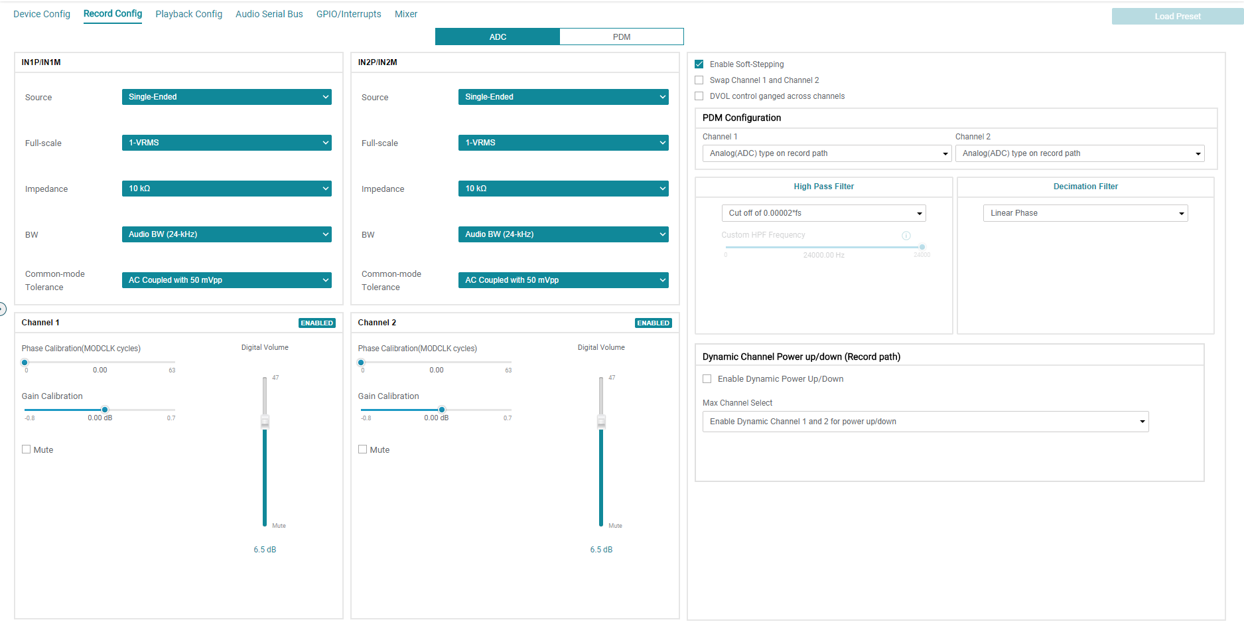Click PDM Configuration section title
This screenshot has width=1244, height=642.
click(x=742, y=118)
